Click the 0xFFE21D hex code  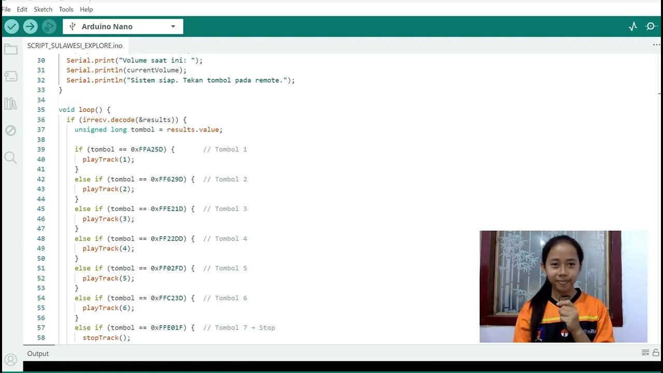tap(167, 209)
